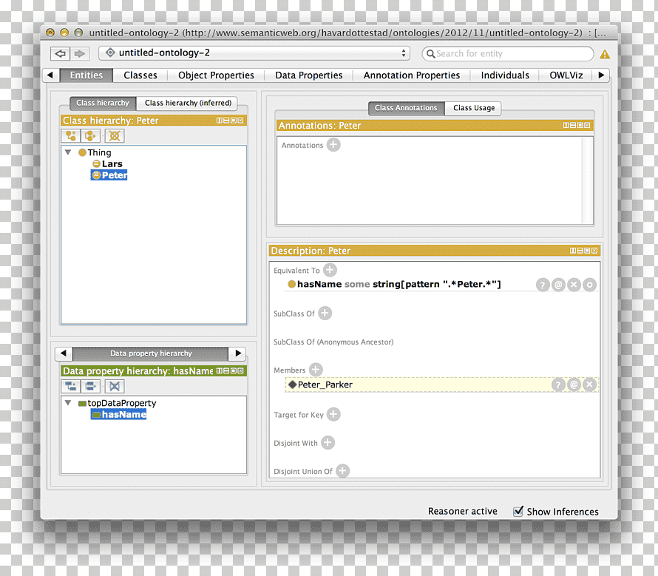658x576 pixels.
Task: Click the warning triangle icon near search
Action: 605,54
